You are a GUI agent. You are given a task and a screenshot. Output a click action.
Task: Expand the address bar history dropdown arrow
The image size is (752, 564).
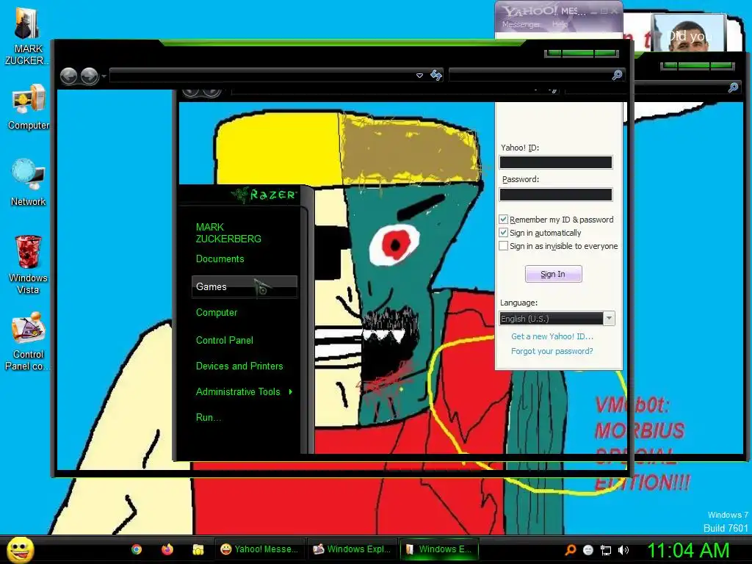pyautogui.click(x=419, y=76)
